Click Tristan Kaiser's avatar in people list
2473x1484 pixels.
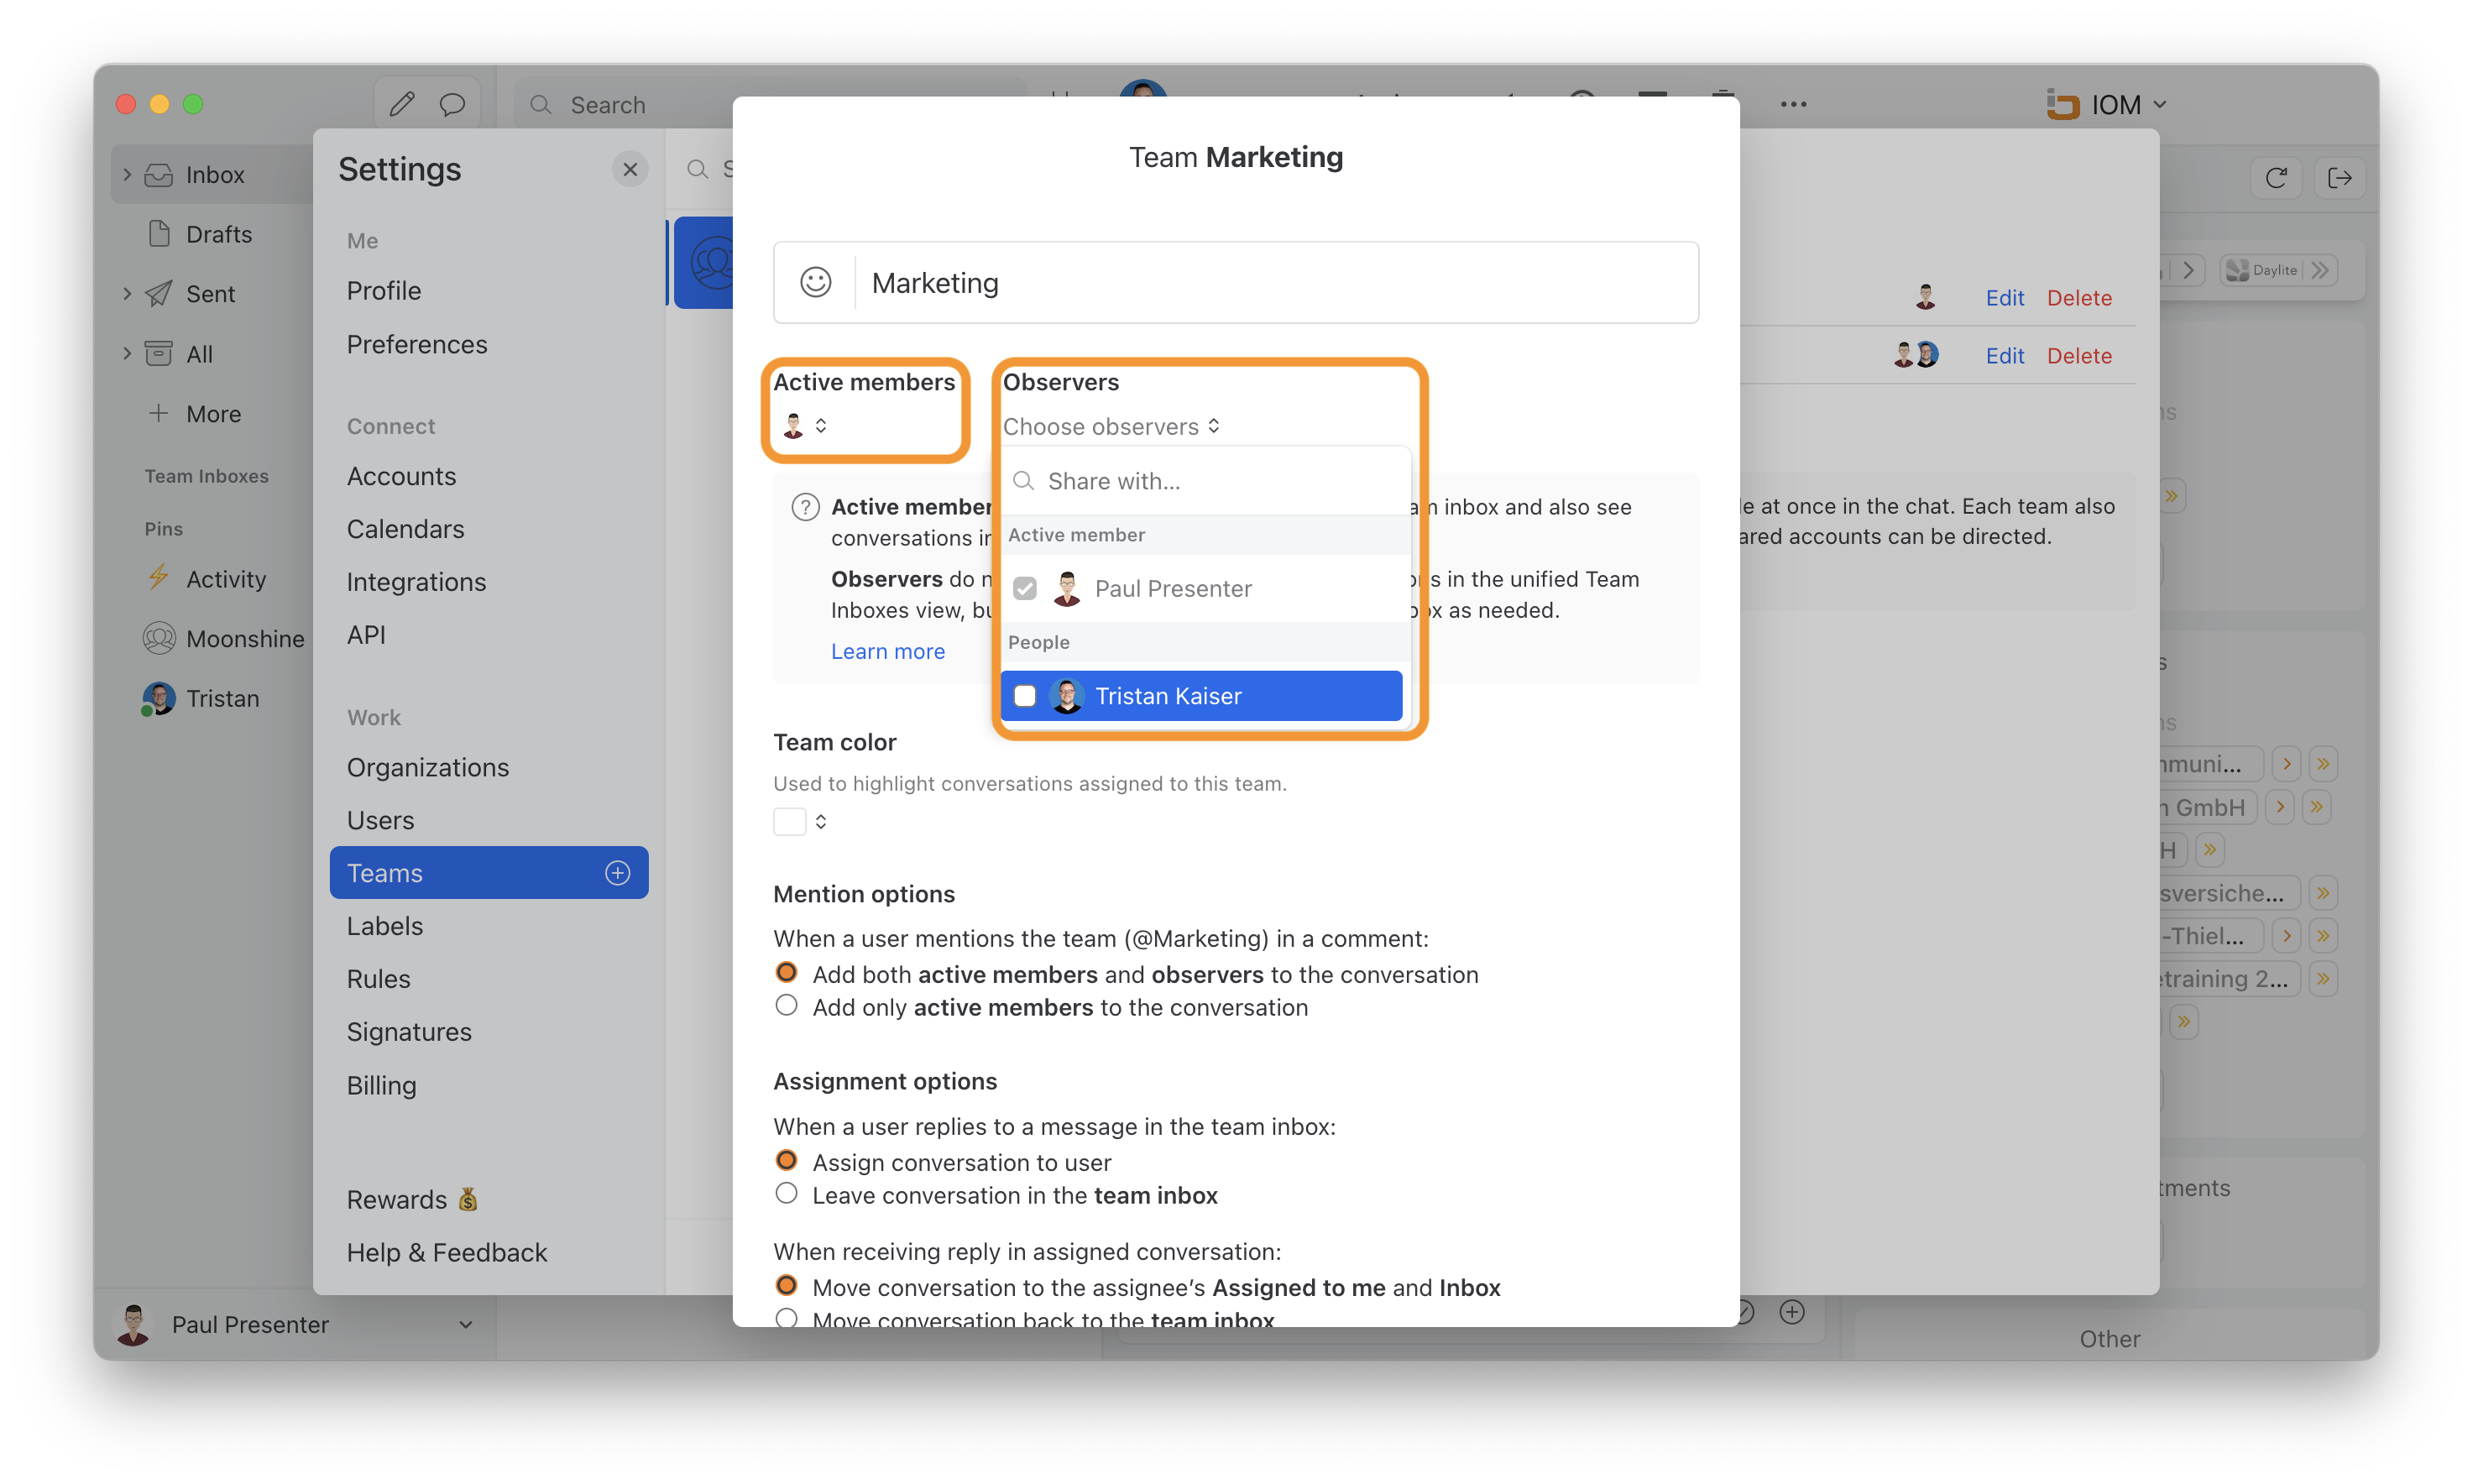1067,696
